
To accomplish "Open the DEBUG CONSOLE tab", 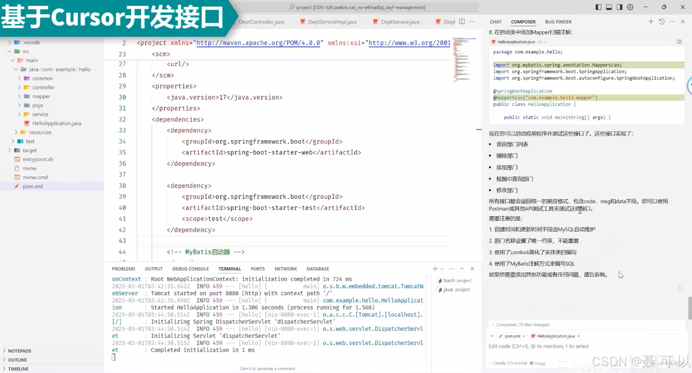I will 190,269.
